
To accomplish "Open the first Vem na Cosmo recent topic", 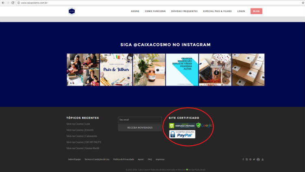I will [78, 124].
